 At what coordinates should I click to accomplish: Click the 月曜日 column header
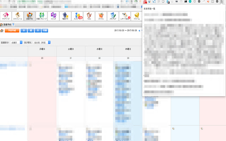click(42, 49)
